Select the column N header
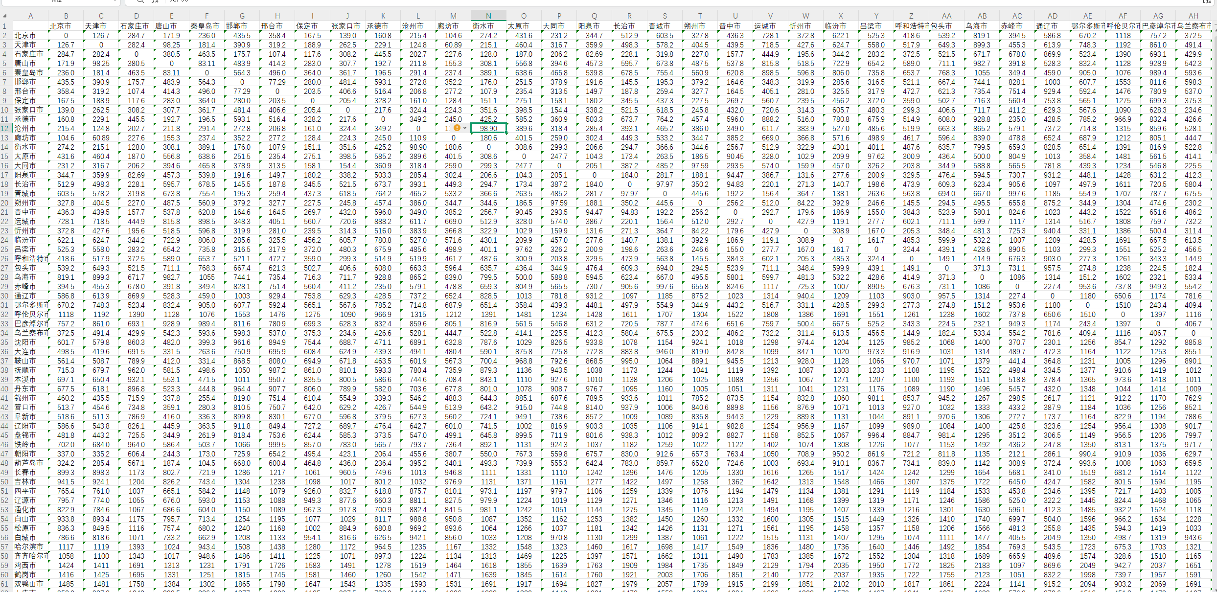1217x592 pixels. coord(488,16)
